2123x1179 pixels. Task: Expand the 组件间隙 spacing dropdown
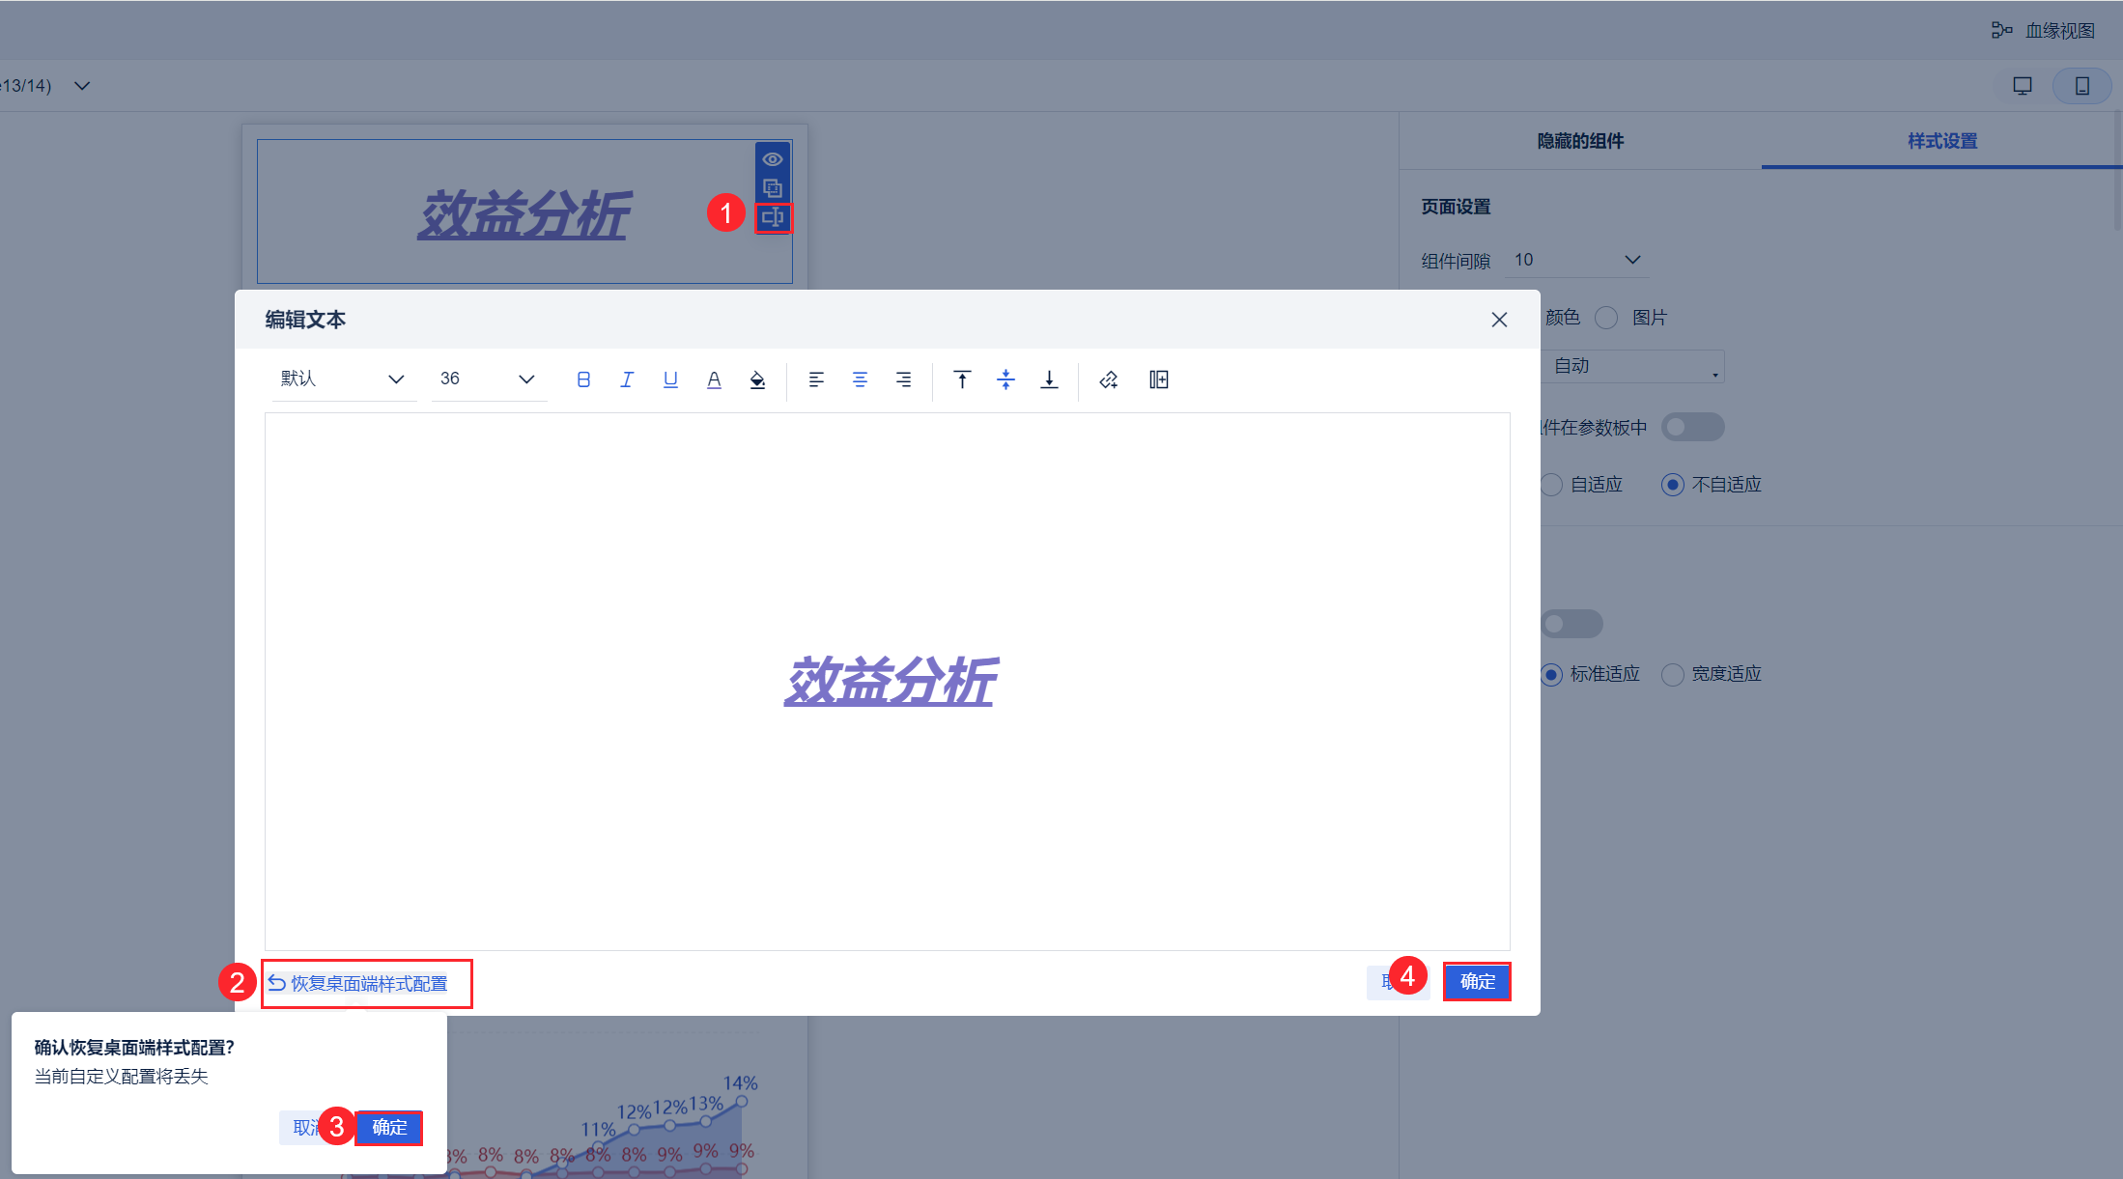[1576, 259]
